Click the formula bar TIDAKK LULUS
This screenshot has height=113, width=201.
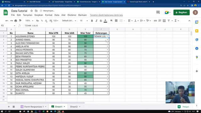(x=31, y=26)
